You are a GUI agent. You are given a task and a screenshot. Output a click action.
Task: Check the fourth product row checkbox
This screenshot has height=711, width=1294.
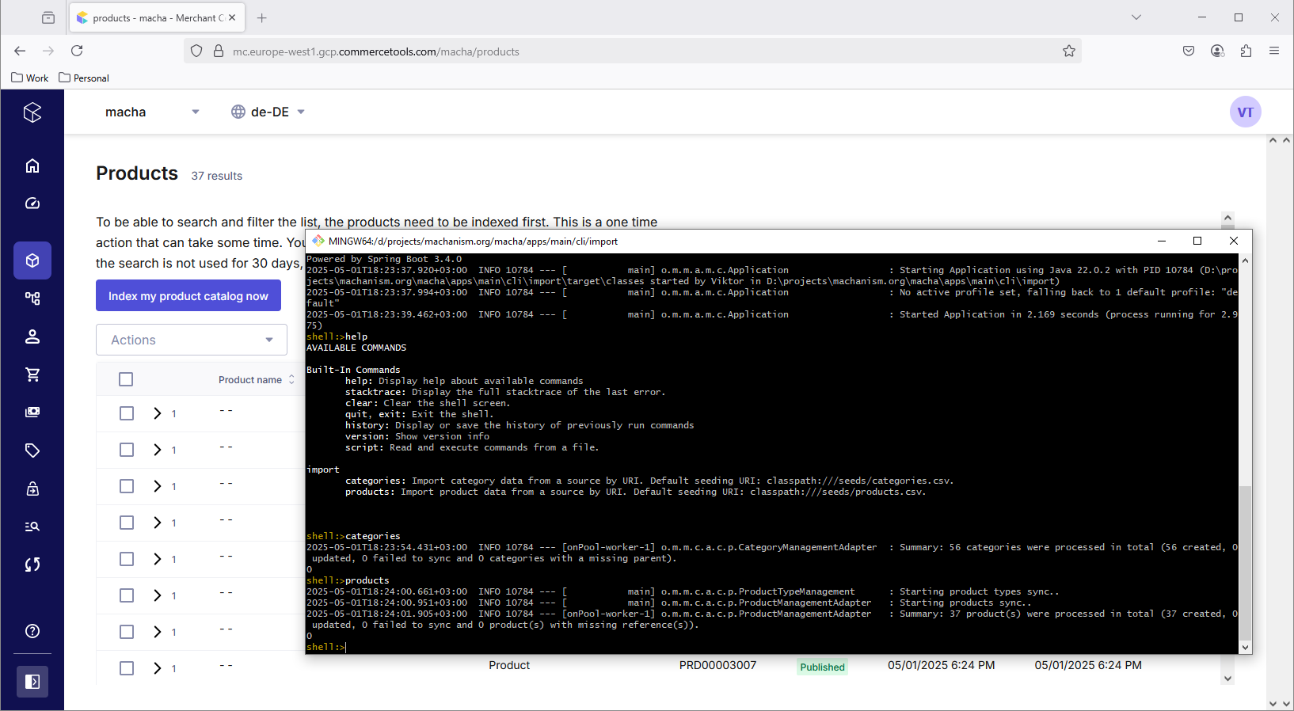coord(127,523)
